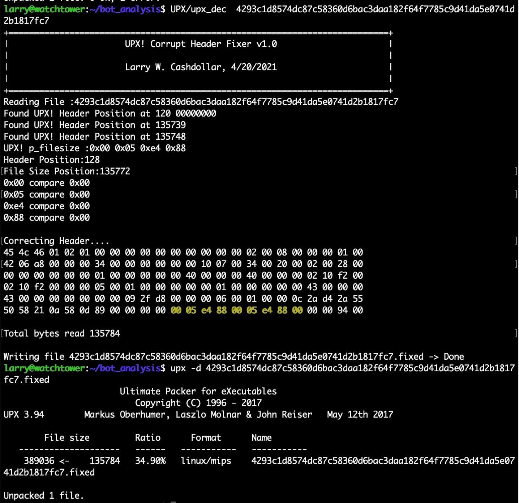Click the linux/mips format value
Viewport: 519px width, 503px height.
[206, 461]
